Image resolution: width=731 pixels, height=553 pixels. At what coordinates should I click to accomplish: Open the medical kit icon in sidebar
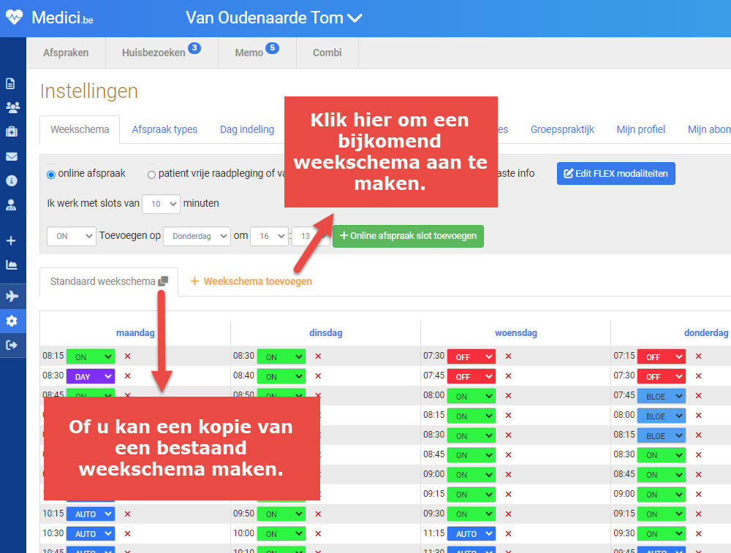[x=12, y=131]
